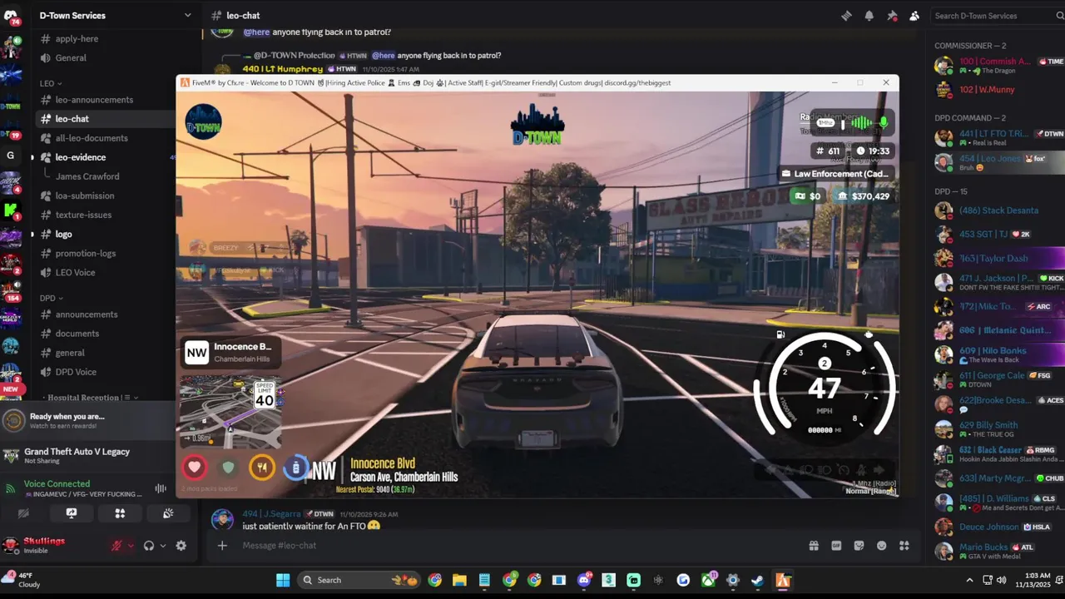1065x599 pixels.
Task: Open member 632 | Black Ceaser profile
Action: coord(999,454)
